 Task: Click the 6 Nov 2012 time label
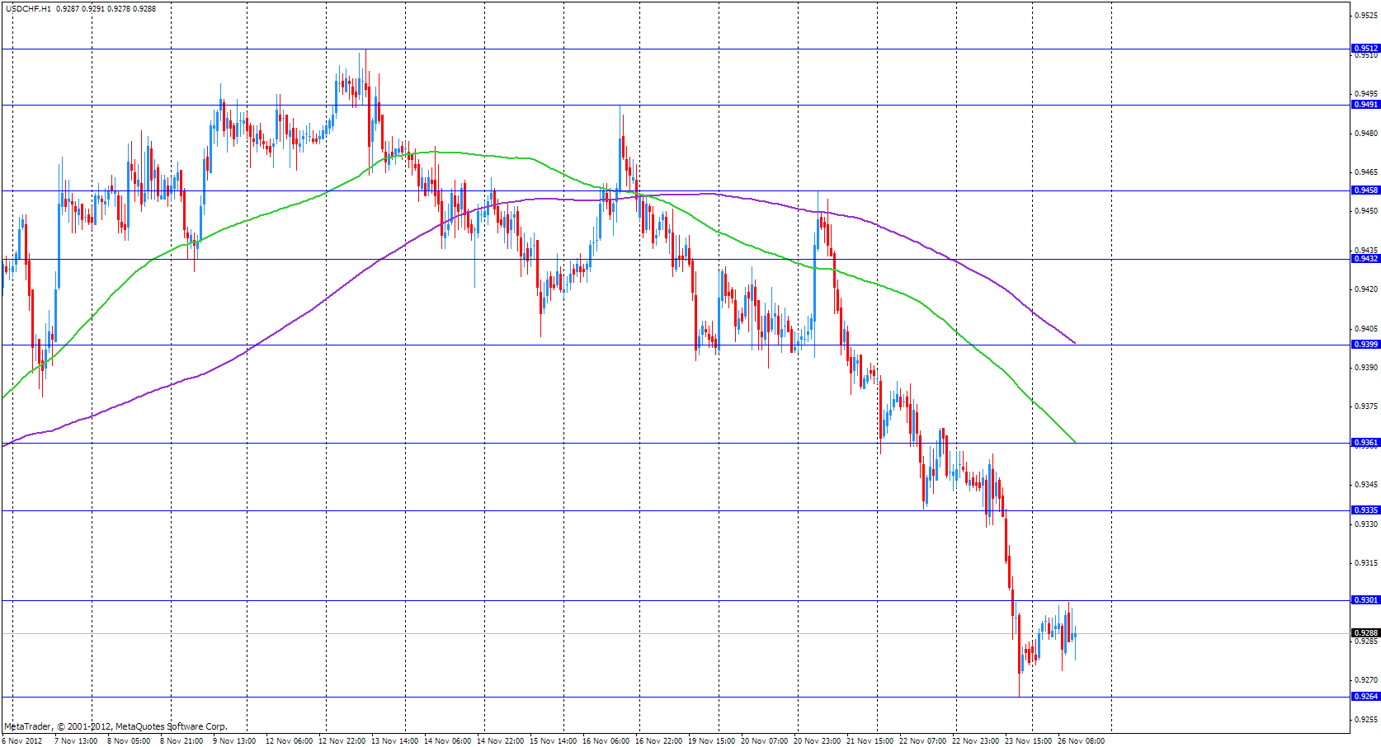click(22, 741)
